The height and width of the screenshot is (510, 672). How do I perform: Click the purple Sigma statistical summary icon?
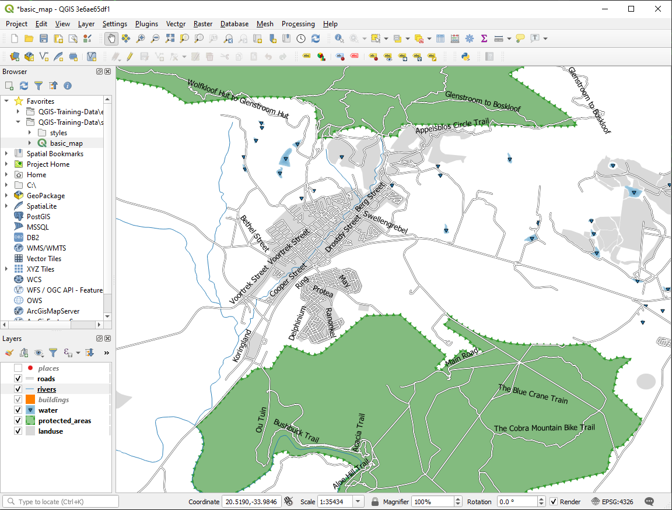coord(484,38)
